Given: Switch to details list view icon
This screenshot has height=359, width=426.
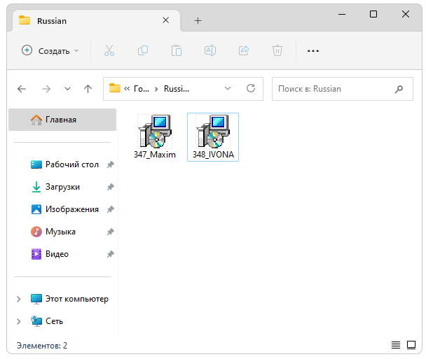Looking at the screenshot, I should 396,345.
